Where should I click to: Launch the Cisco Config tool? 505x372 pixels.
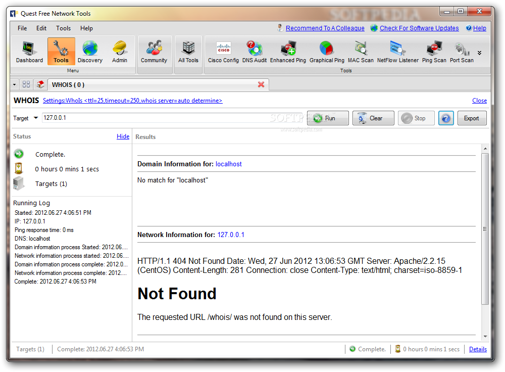[x=223, y=51]
